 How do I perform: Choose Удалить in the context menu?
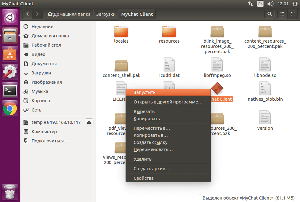142,159
